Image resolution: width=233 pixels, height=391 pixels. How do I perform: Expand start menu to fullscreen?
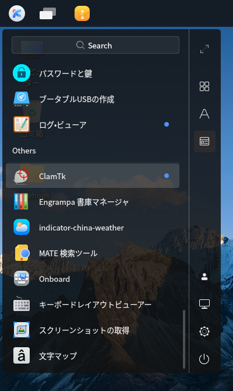pyautogui.click(x=204, y=49)
